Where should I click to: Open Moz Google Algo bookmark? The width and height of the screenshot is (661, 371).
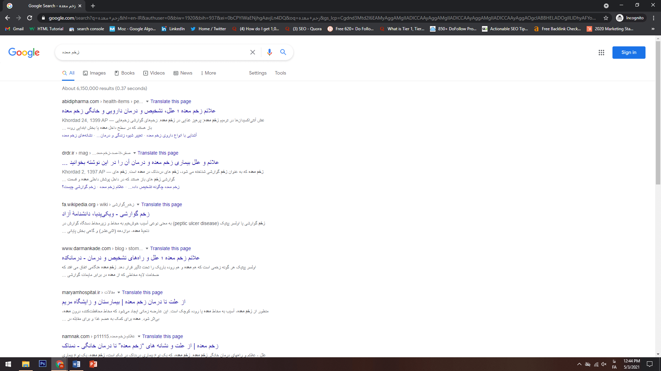point(133,29)
